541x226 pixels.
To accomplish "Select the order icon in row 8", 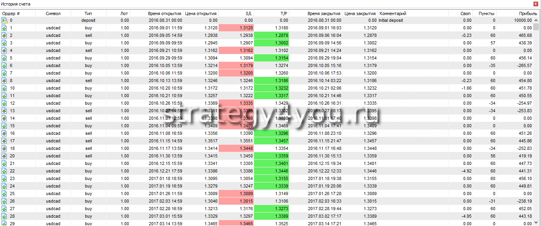I will click(5, 81).
